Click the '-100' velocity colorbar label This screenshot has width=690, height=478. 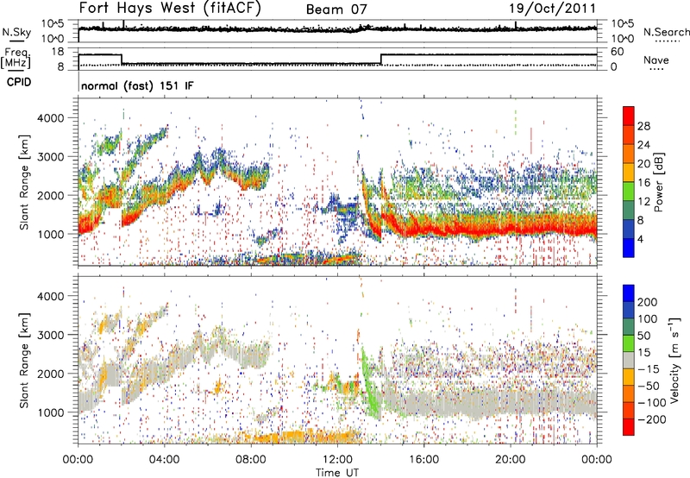pyautogui.click(x=651, y=403)
